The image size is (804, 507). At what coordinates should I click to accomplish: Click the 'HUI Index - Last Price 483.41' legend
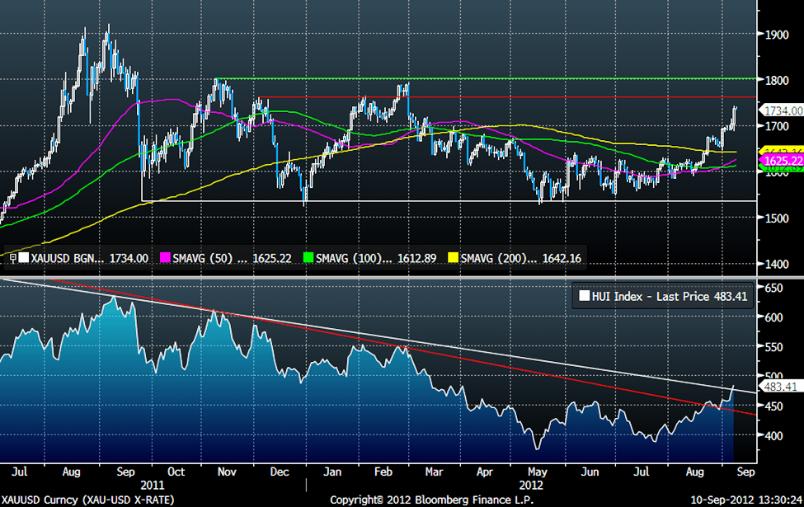click(x=663, y=296)
